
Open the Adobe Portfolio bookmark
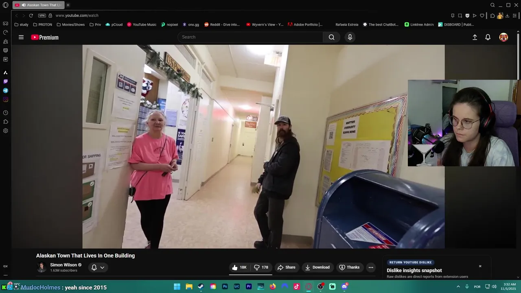(305, 24)
